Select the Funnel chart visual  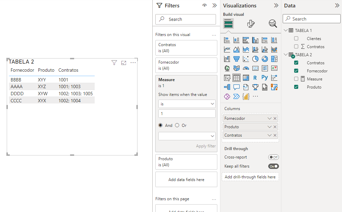tap(237, 59)
